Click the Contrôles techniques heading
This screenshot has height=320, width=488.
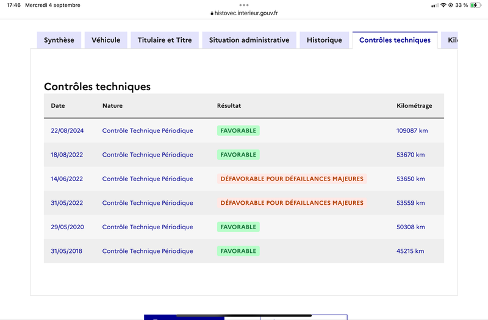point(97,87)
